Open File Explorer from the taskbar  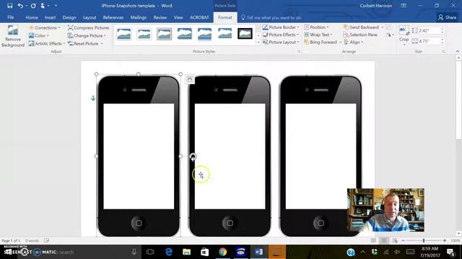point(186,252)
